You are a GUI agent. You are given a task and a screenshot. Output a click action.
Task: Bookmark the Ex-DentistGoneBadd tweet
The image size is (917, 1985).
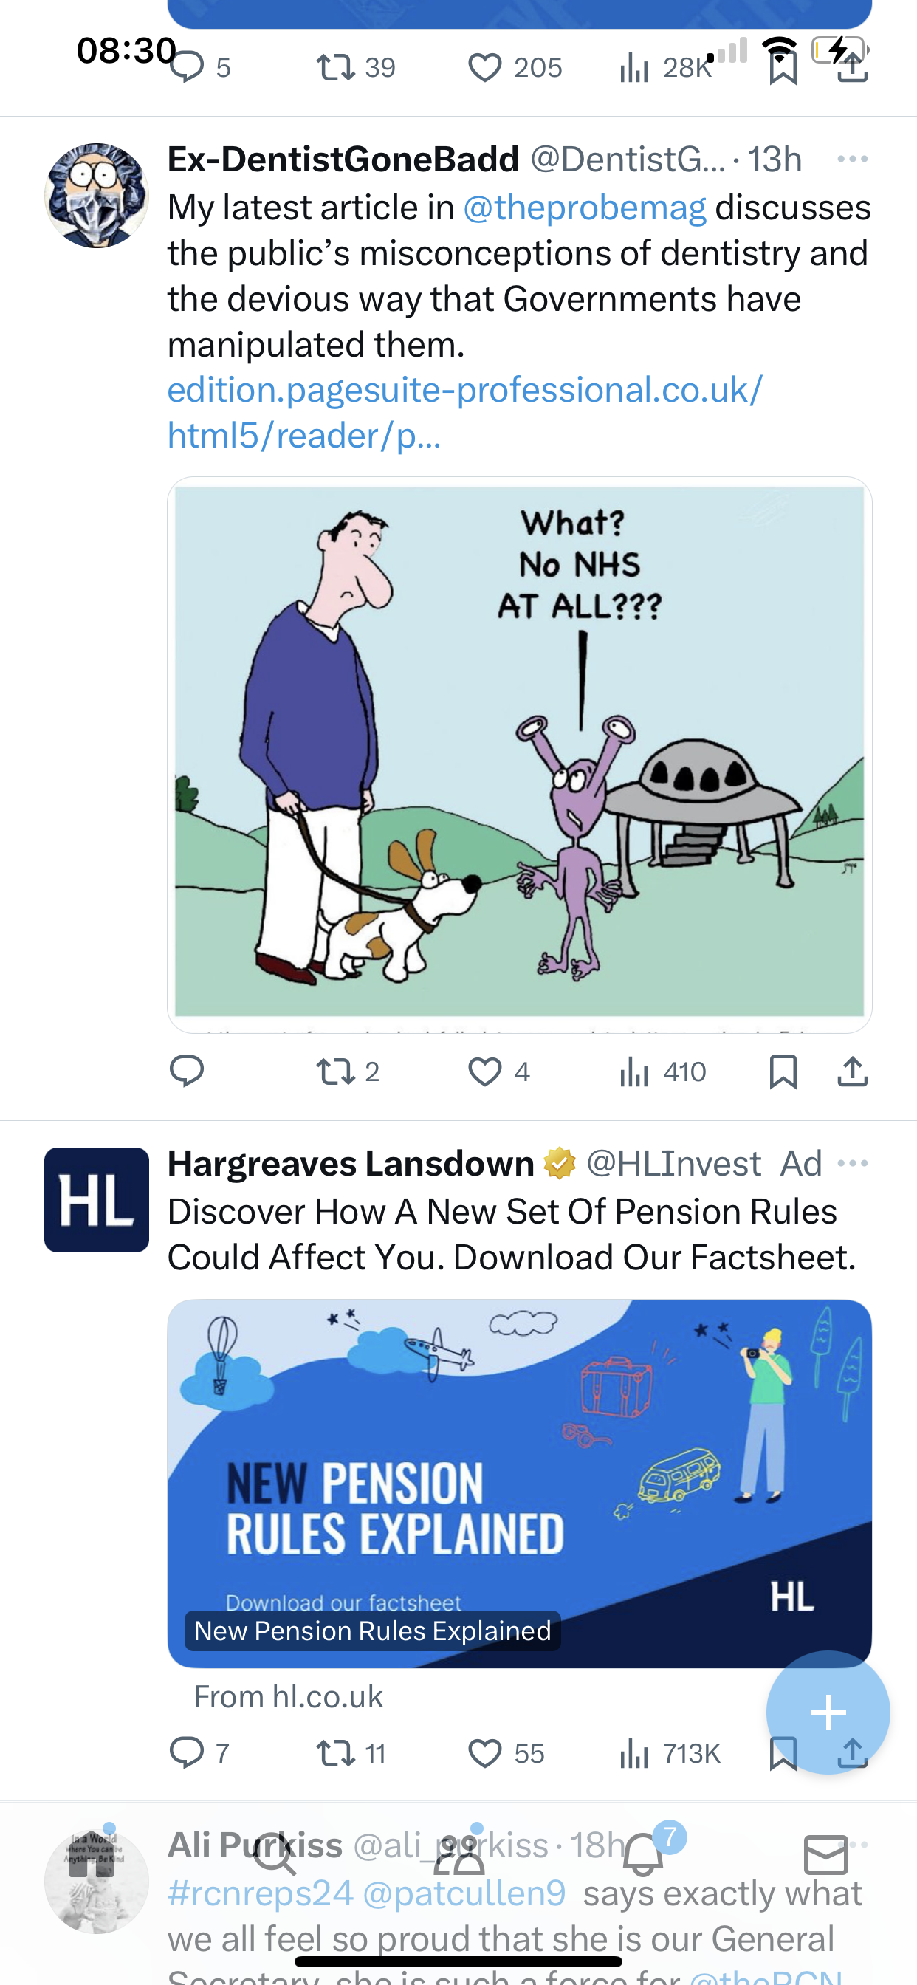pyautogui.click(x=783, y=1071)
